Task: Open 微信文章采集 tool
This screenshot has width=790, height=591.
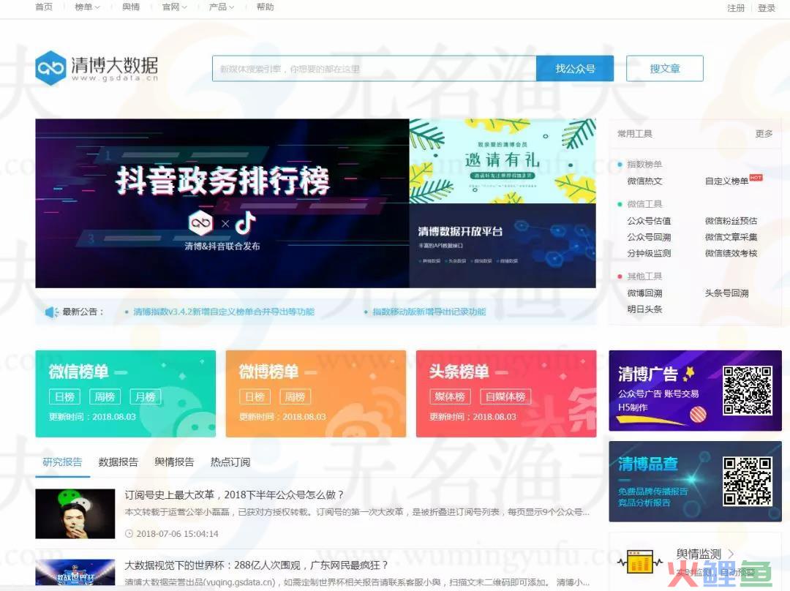Action: (x=731, y=237)
